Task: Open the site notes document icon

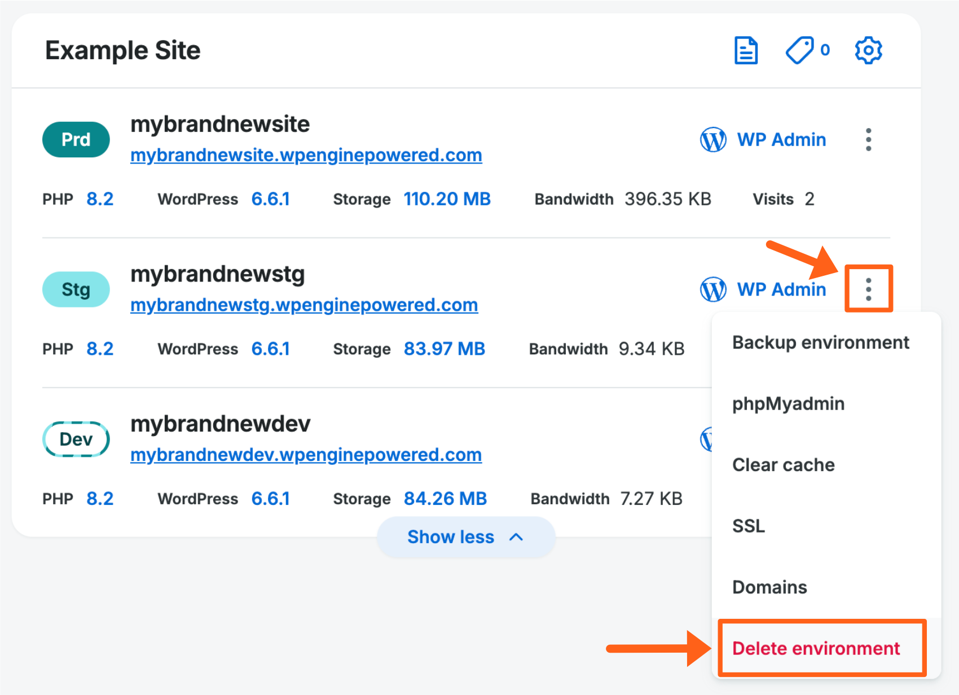Action: pyautogui.click(x=746, y=50)
